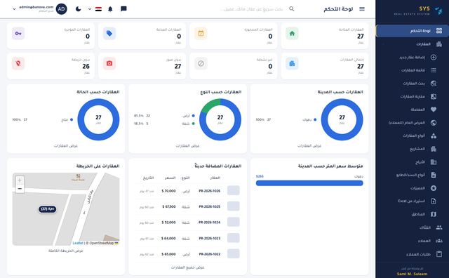
Task: Open the language flag dropdown
Action: coord(95,9)
